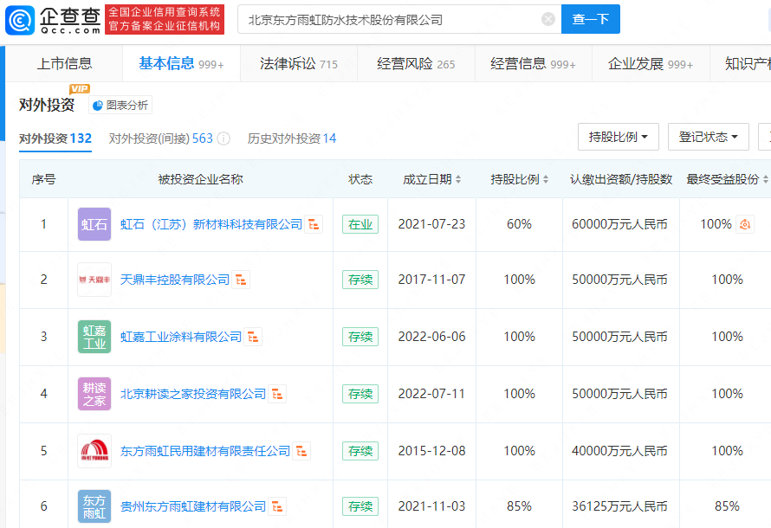
Task: Open equity structure icon for 北京耕读之家投资有限公司
Action: (277, 394)
